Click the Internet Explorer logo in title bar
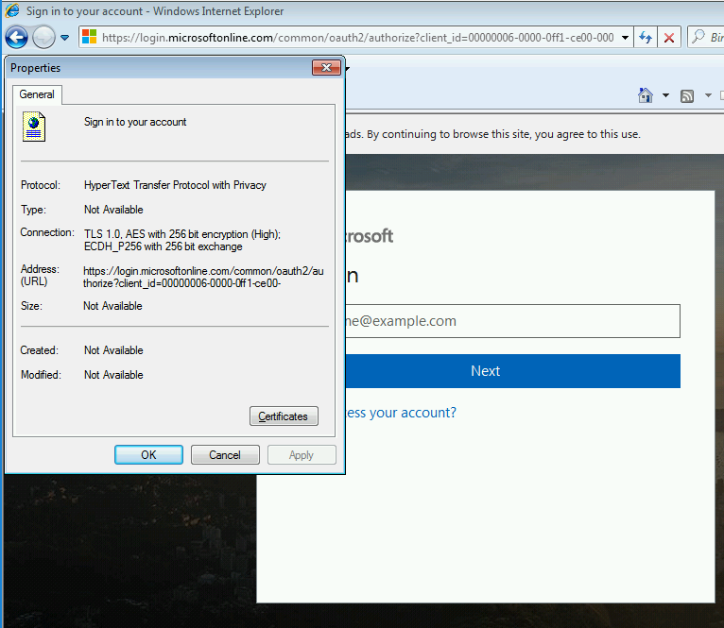724x628 pixels. pos(12,10)
